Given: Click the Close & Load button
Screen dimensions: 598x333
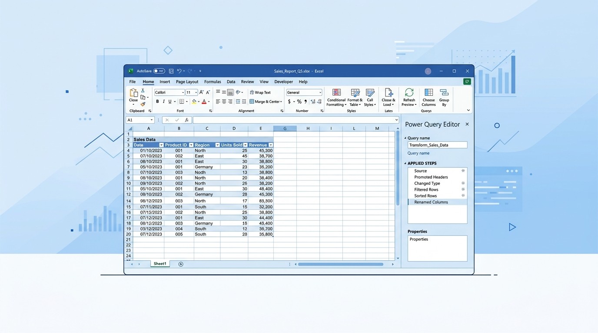Looking at the screenshot, I should point(389,98).
